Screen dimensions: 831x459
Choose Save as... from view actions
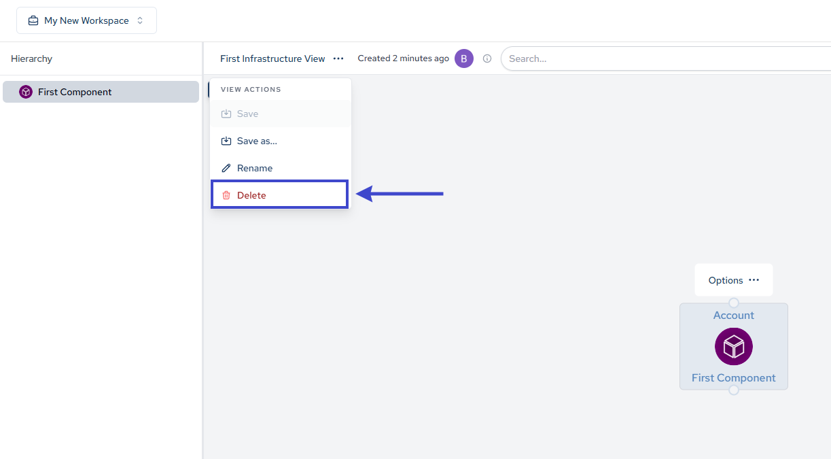pyautogui.click(x=257, y=141)
